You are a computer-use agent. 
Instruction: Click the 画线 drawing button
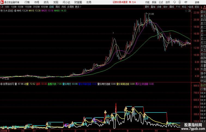(x=172, y=7)
